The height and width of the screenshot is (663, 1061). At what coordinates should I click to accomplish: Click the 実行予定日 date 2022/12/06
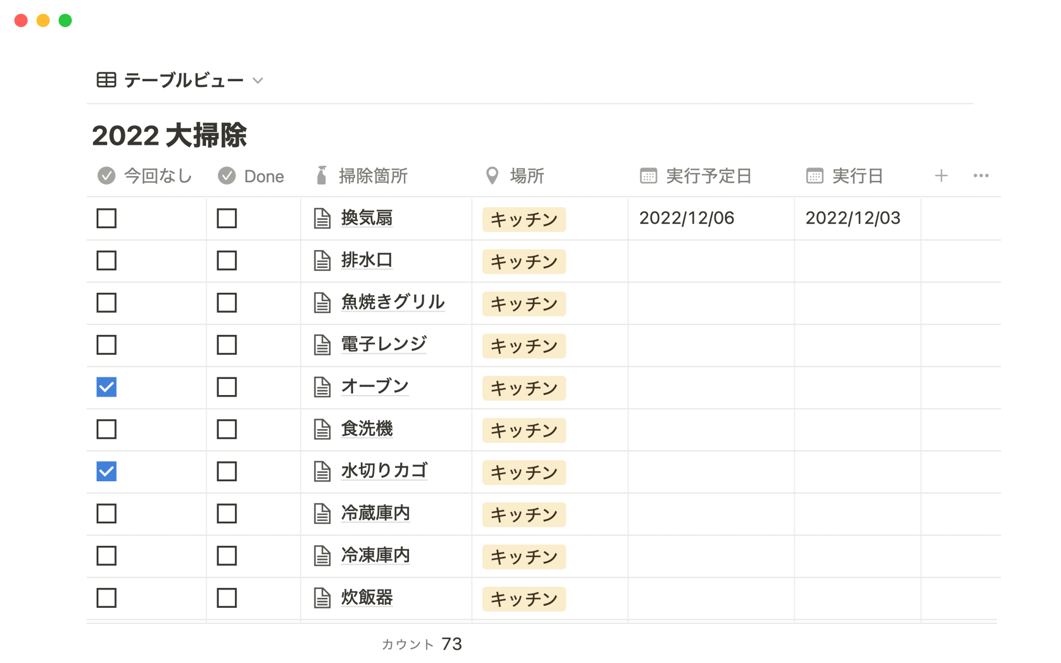pyautogui.click(x=686, y=218)
